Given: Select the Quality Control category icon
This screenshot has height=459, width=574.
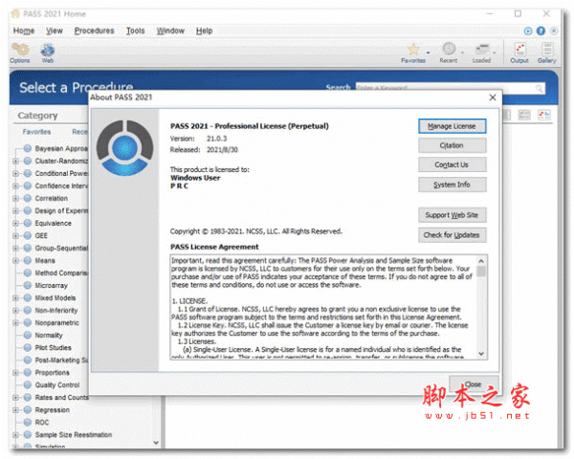Looking at the screenshot, I should [28, 384].
